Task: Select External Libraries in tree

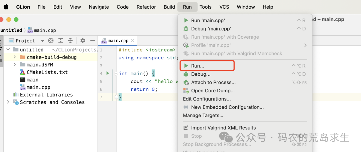Action: pos(46,95)
